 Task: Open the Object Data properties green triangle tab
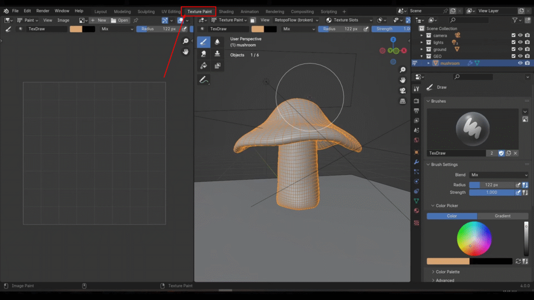(416, 201)
